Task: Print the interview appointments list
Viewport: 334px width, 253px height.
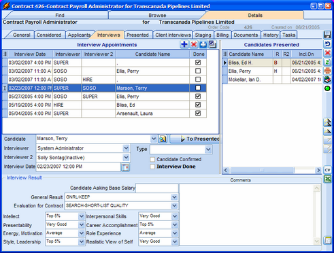Action: [x=203, y=44]
